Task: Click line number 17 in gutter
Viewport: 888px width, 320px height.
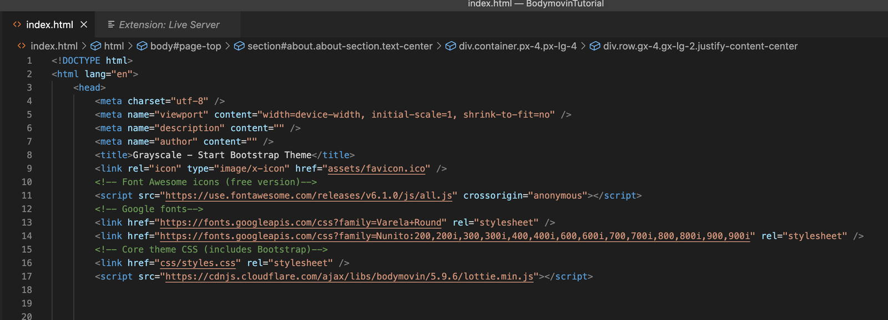Action: (x=27, y=276)
